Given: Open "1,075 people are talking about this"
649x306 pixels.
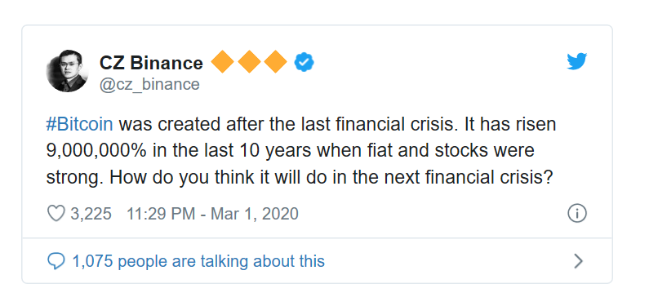Looking at the screenshot, I should pyautogui.click(x=198, y=261).
